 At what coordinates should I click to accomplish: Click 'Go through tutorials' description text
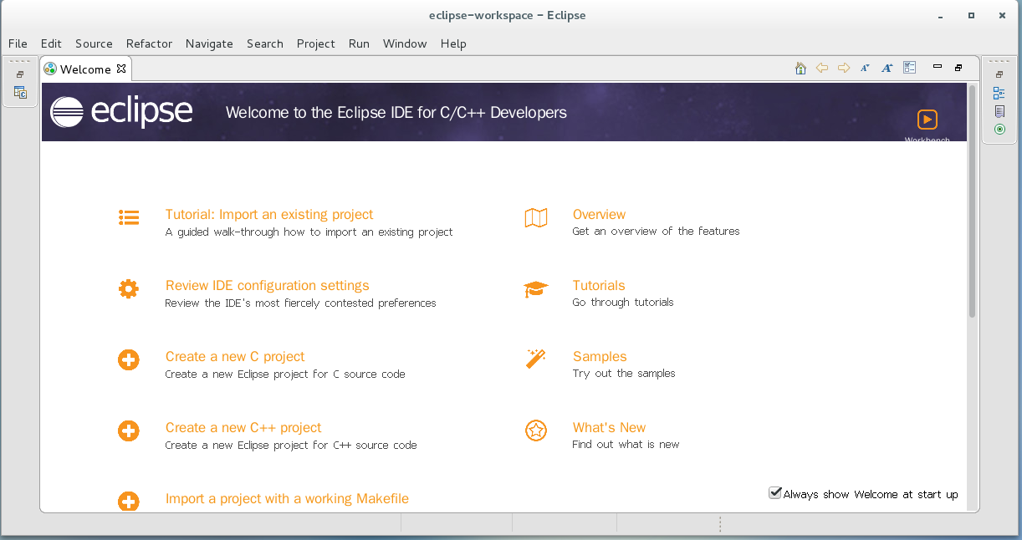pyautogui.click(x=623, y=303)
